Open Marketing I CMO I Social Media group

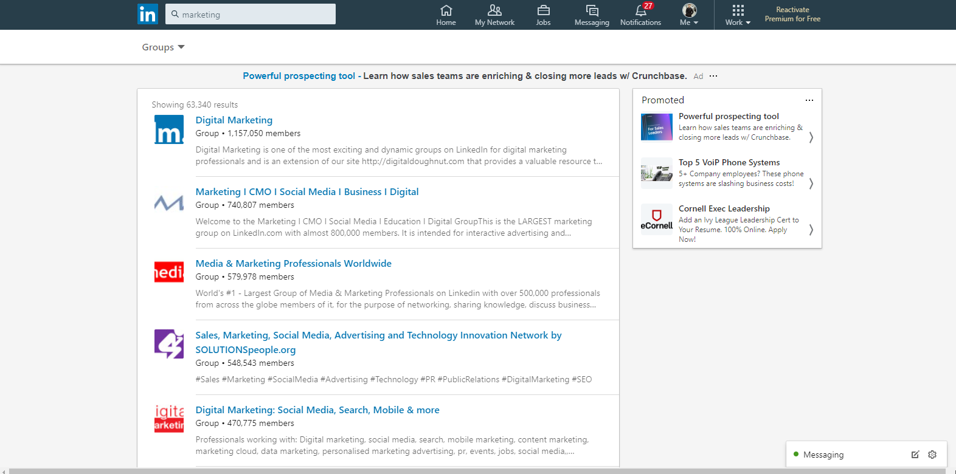(307, 192)
